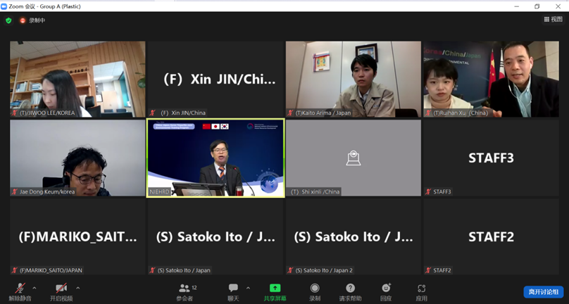The image size is (569, 304).
Task: Expand the chat options arrow
Action: click(248, 287)
